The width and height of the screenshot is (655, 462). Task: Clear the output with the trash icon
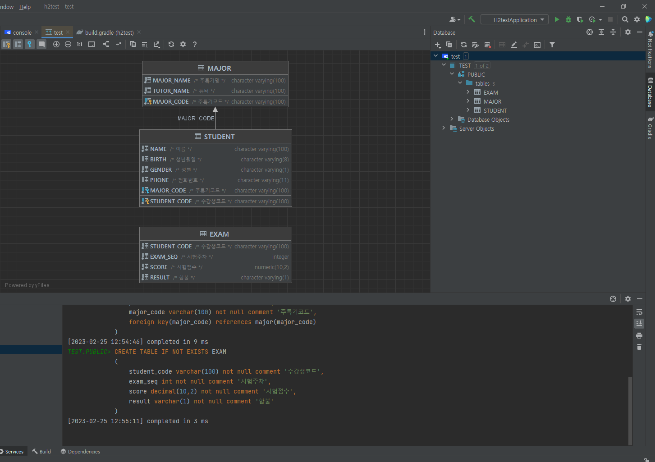(639, 347)
